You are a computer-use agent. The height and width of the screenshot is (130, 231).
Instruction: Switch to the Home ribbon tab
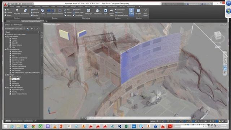[x=12, y=6]
